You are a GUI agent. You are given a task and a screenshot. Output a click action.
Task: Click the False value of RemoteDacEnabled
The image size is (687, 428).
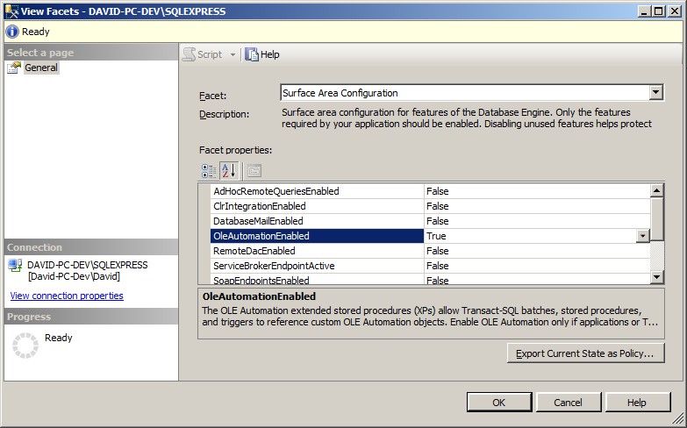click(x=437, y=251)
